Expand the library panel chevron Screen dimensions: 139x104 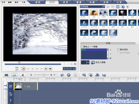point(128,7)
